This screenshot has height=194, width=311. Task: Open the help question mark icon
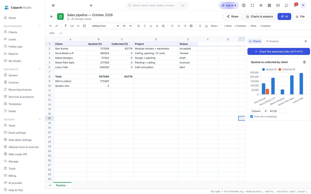point(244,6)
